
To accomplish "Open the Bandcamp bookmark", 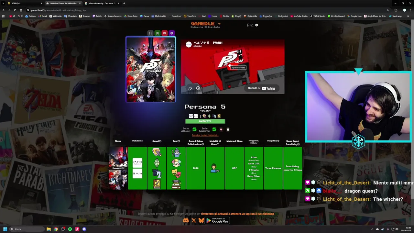I will point(395,16).
